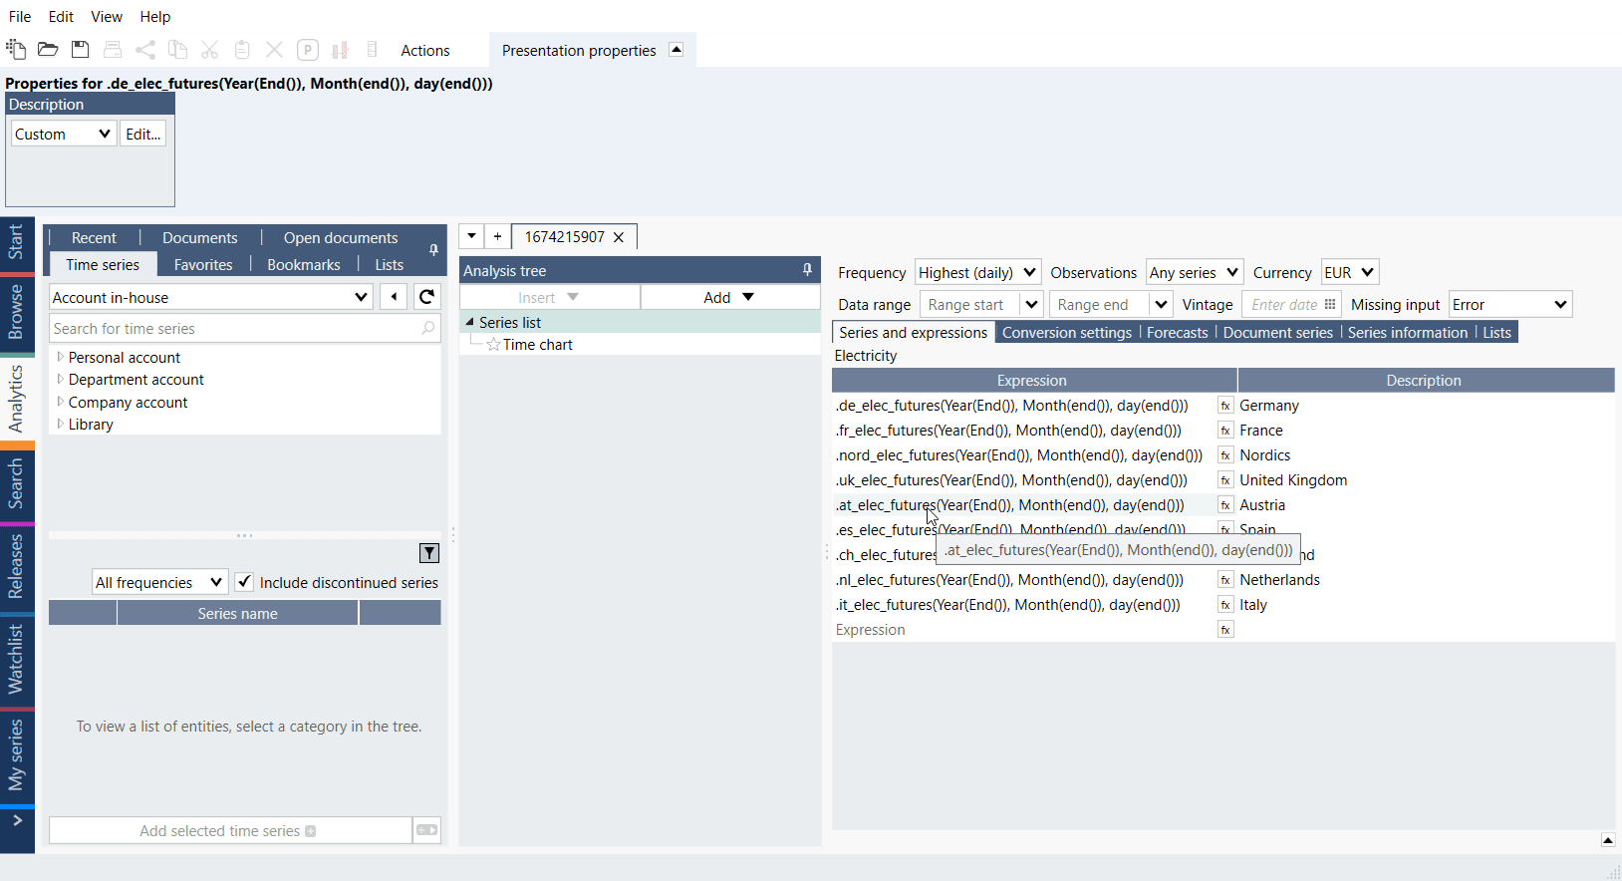This screenshot has height=881, width=1622.
Task: Mark Time chart with the star toggle
Action: (493, 345)
